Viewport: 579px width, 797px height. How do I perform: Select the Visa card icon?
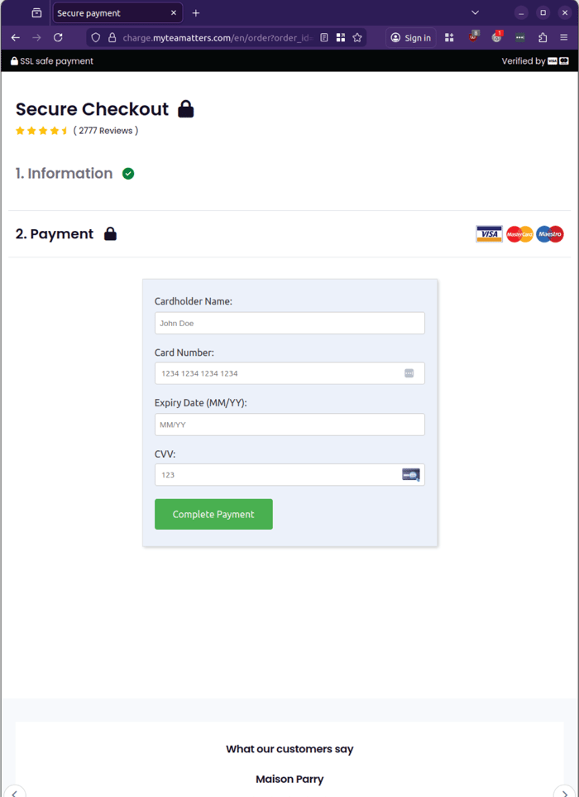pos(489,234)
